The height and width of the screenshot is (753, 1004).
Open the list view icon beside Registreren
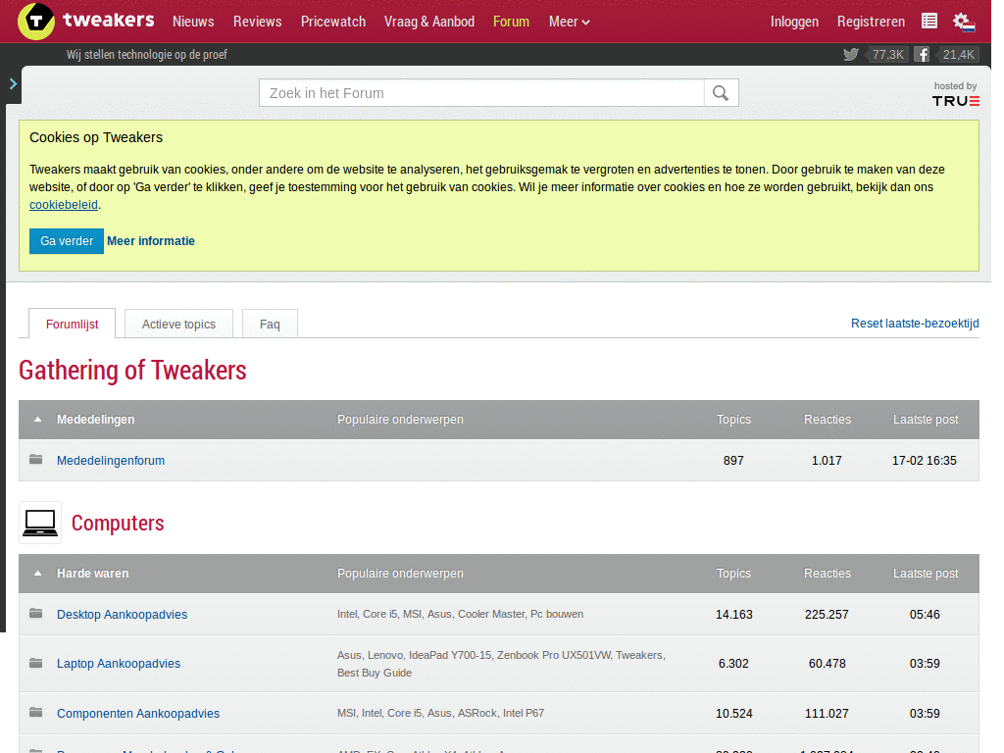coord(929,22)
